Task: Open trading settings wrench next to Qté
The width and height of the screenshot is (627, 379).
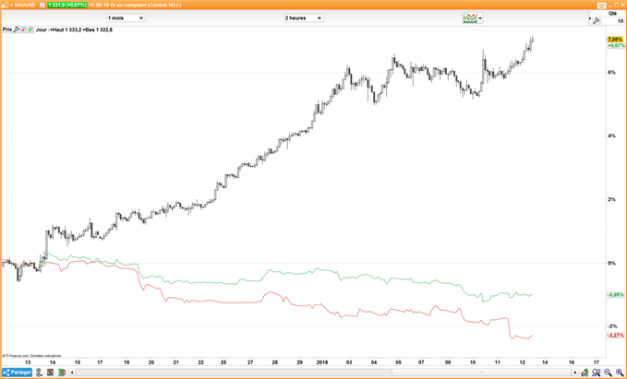Action: (x=597, y=21)
